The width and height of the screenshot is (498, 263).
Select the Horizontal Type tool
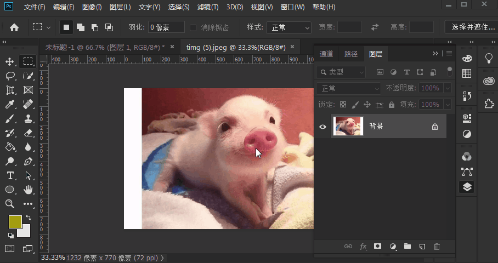coord(10,175)
